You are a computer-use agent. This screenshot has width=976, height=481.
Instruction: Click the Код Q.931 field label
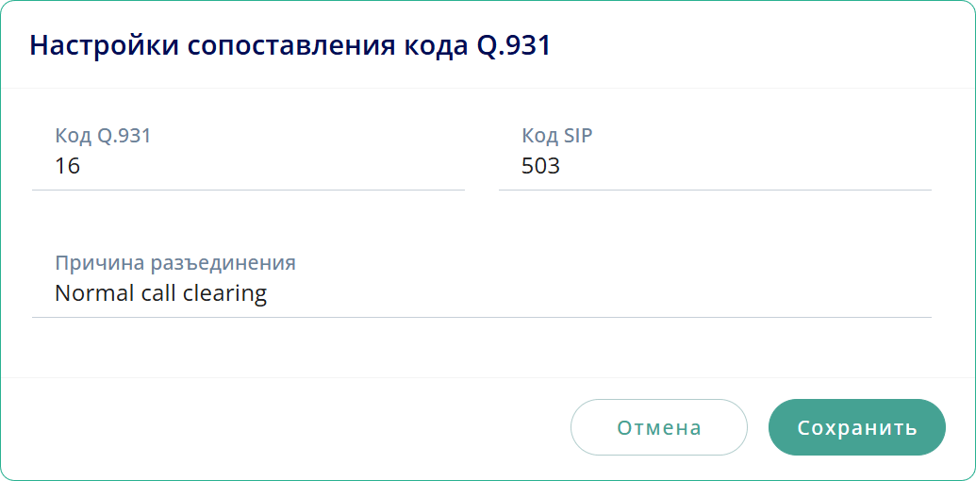click(103, 136)
